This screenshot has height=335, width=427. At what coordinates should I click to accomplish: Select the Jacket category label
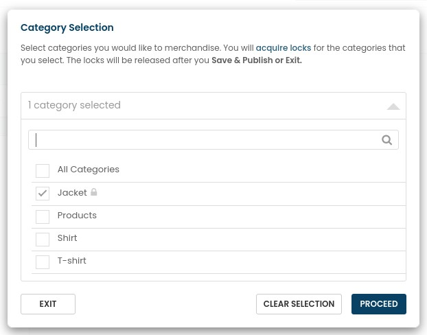pos(72,193)
